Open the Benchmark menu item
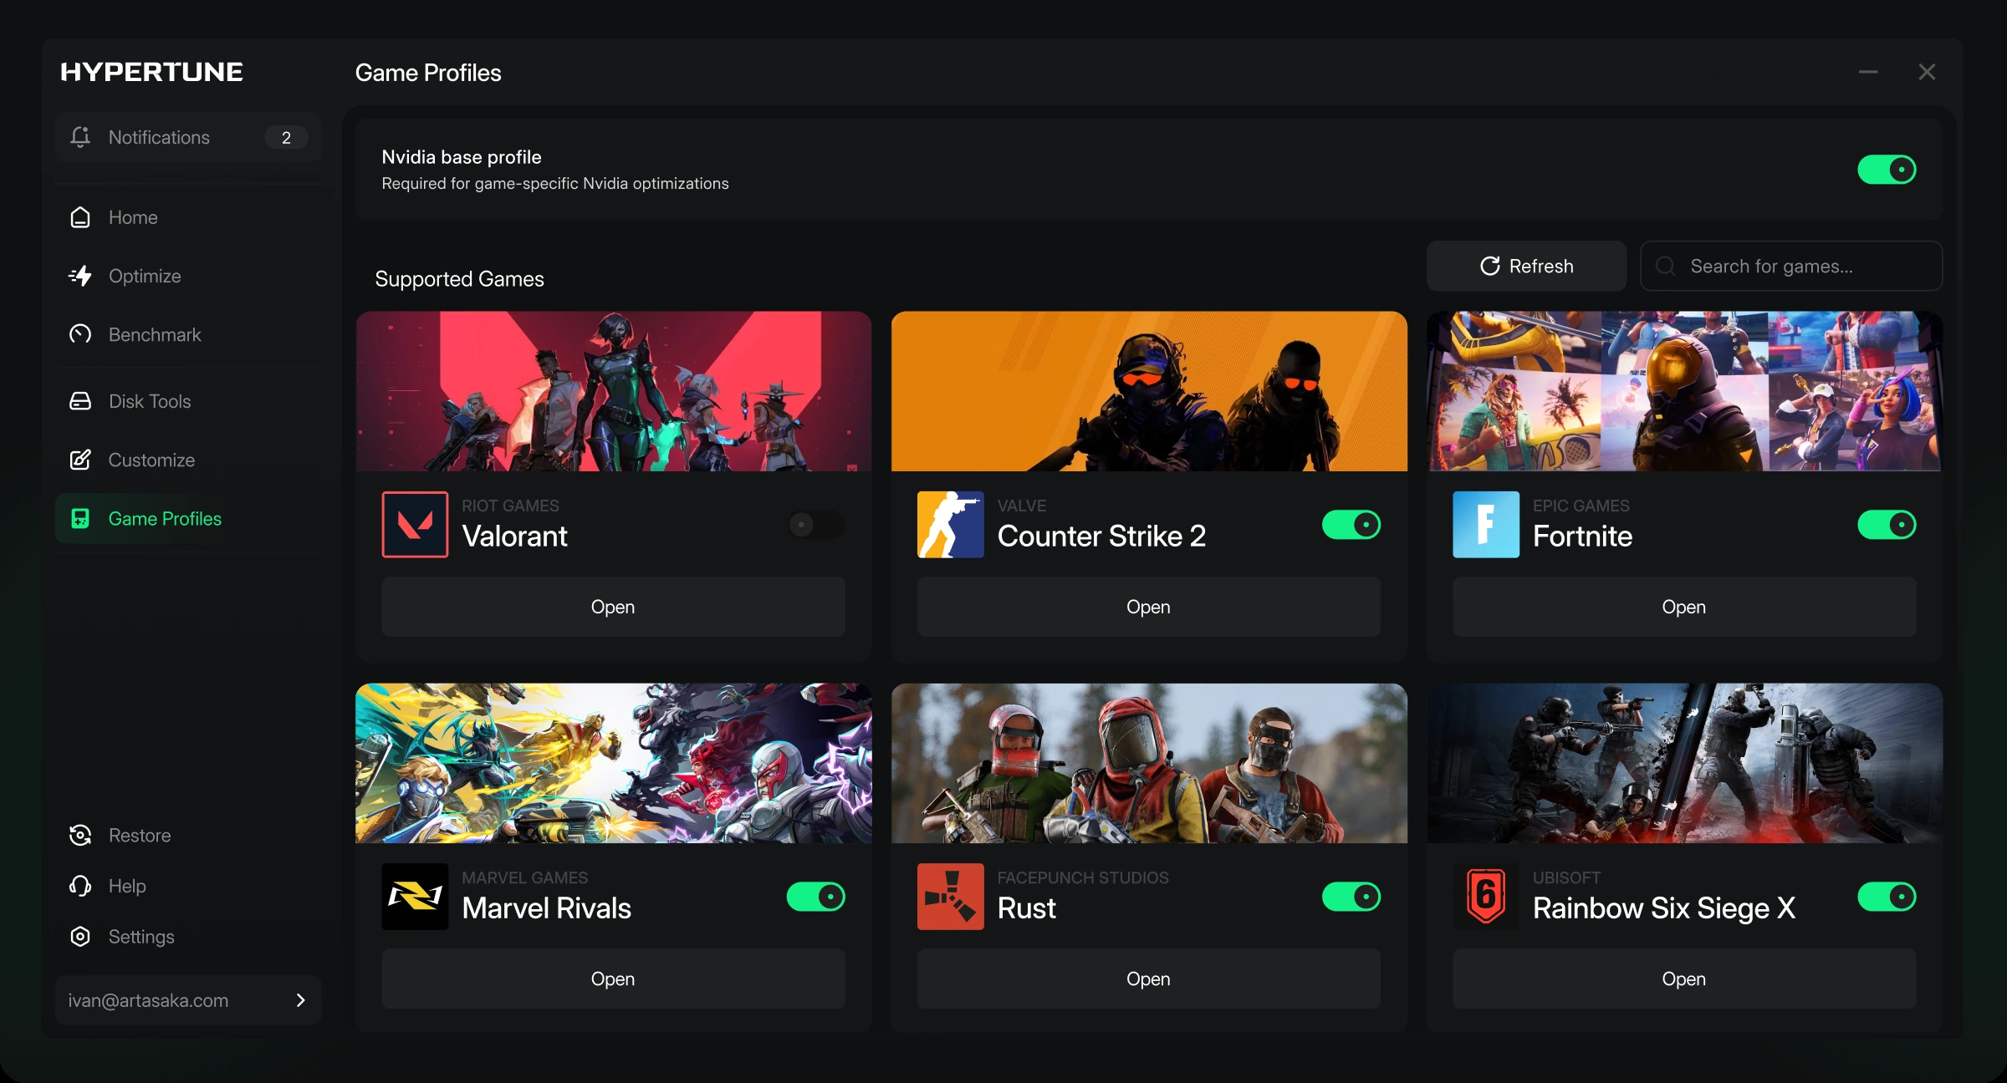 click(x=188, y=334)
